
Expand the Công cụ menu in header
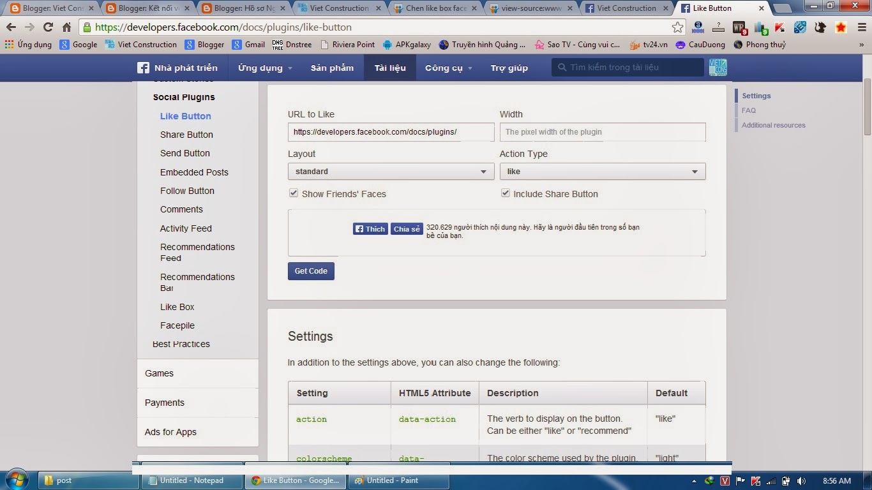[x=449, y=68]
